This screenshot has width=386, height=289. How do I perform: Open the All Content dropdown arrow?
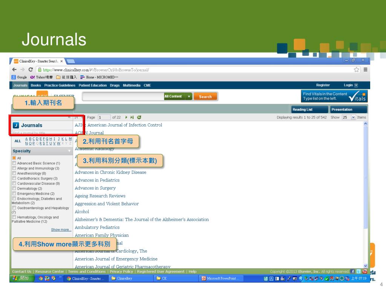pos(189,97)
